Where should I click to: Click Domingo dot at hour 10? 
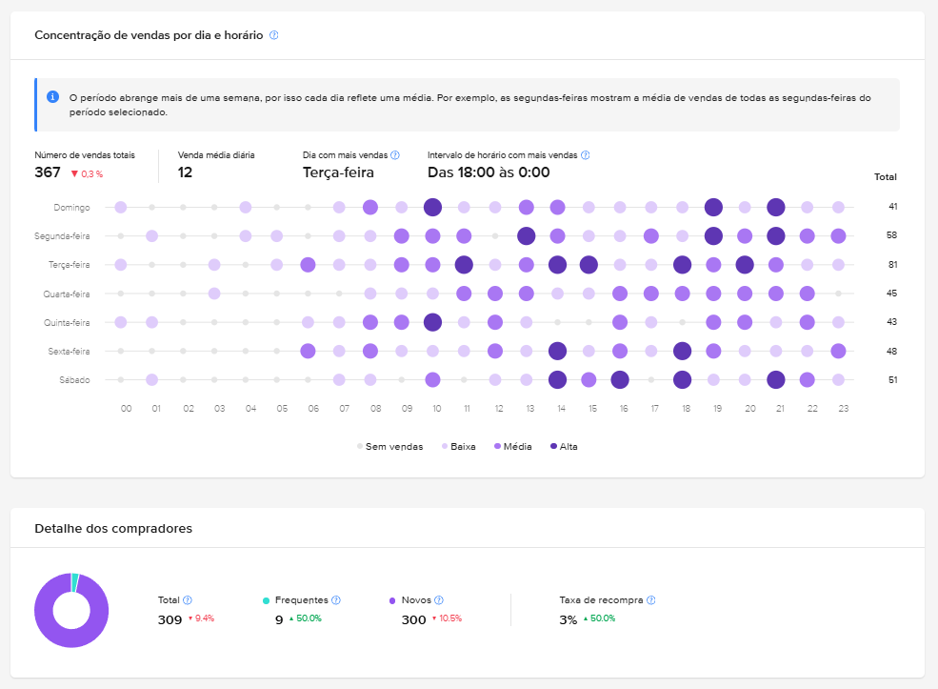(432, 207)
